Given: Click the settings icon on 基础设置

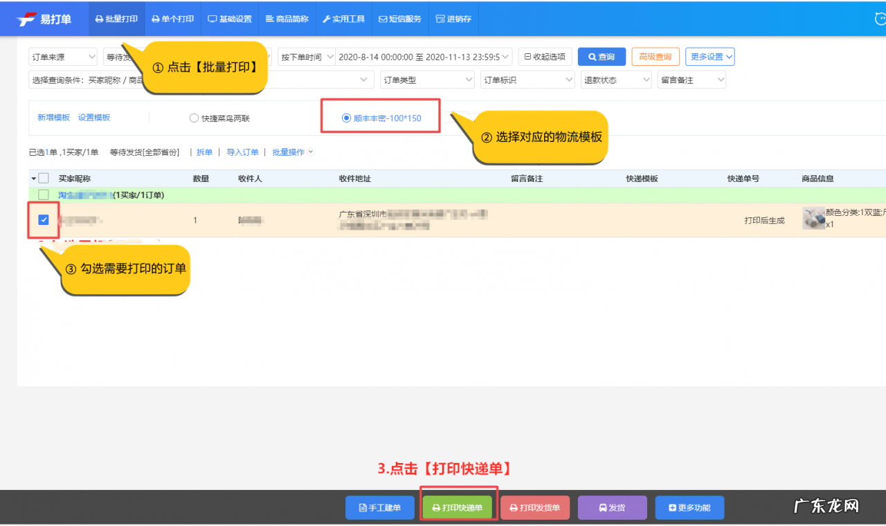Looking at the screenshot, I should pos(213,19).
